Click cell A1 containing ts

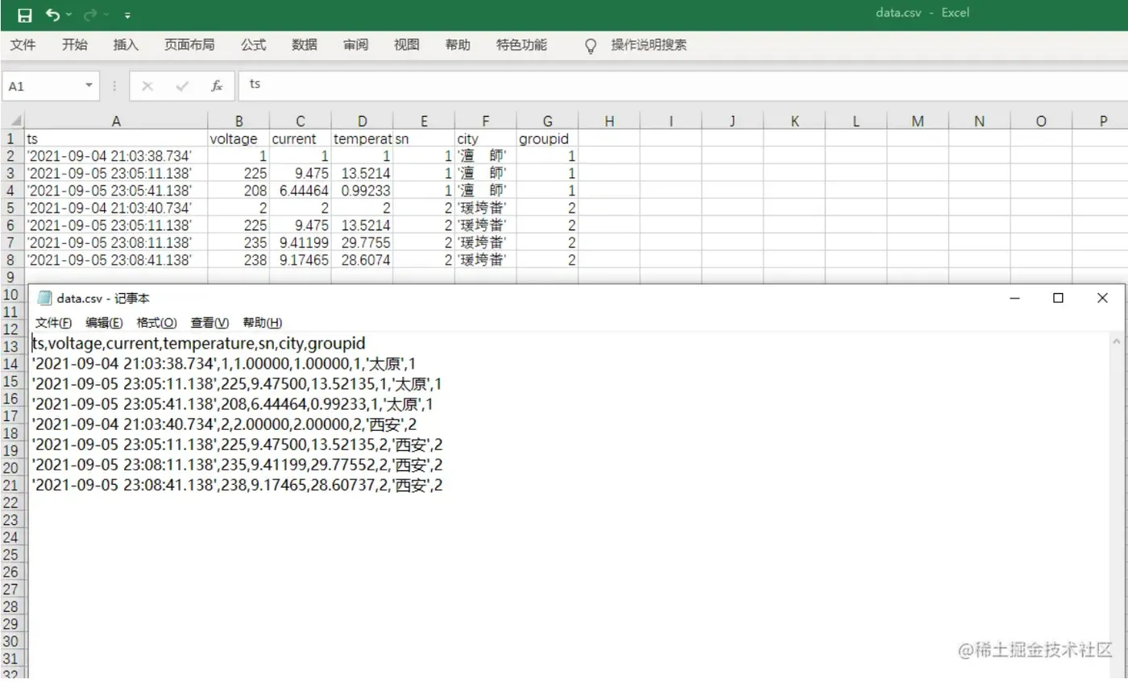(116, 138)
